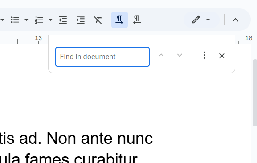Open the editing mode dropdown arrow
This screenshot has height=163, width=257.
208,20
